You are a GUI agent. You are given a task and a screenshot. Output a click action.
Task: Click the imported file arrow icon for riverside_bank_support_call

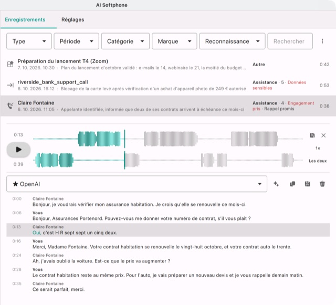pos(10,85)
